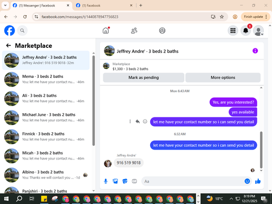
Task: Open the taskbar clock showing 8:19 PM
Action: (x=250, y=199)
